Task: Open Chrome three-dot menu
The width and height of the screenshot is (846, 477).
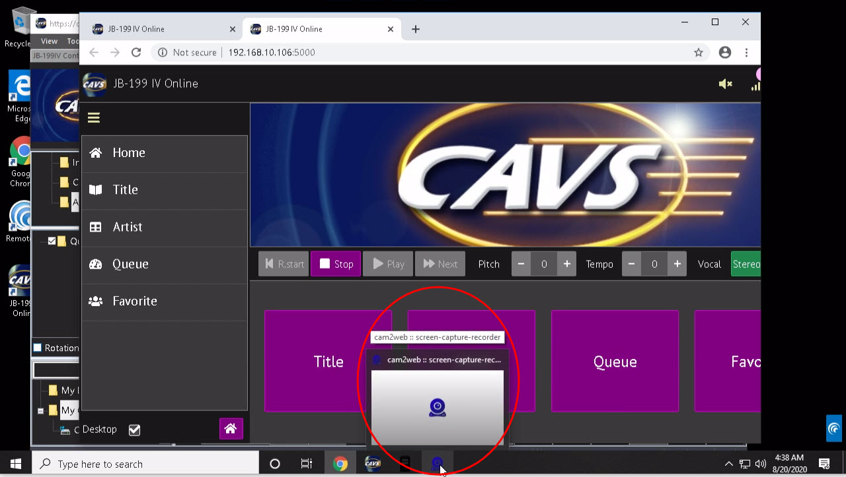Action: tap(746, 53)
